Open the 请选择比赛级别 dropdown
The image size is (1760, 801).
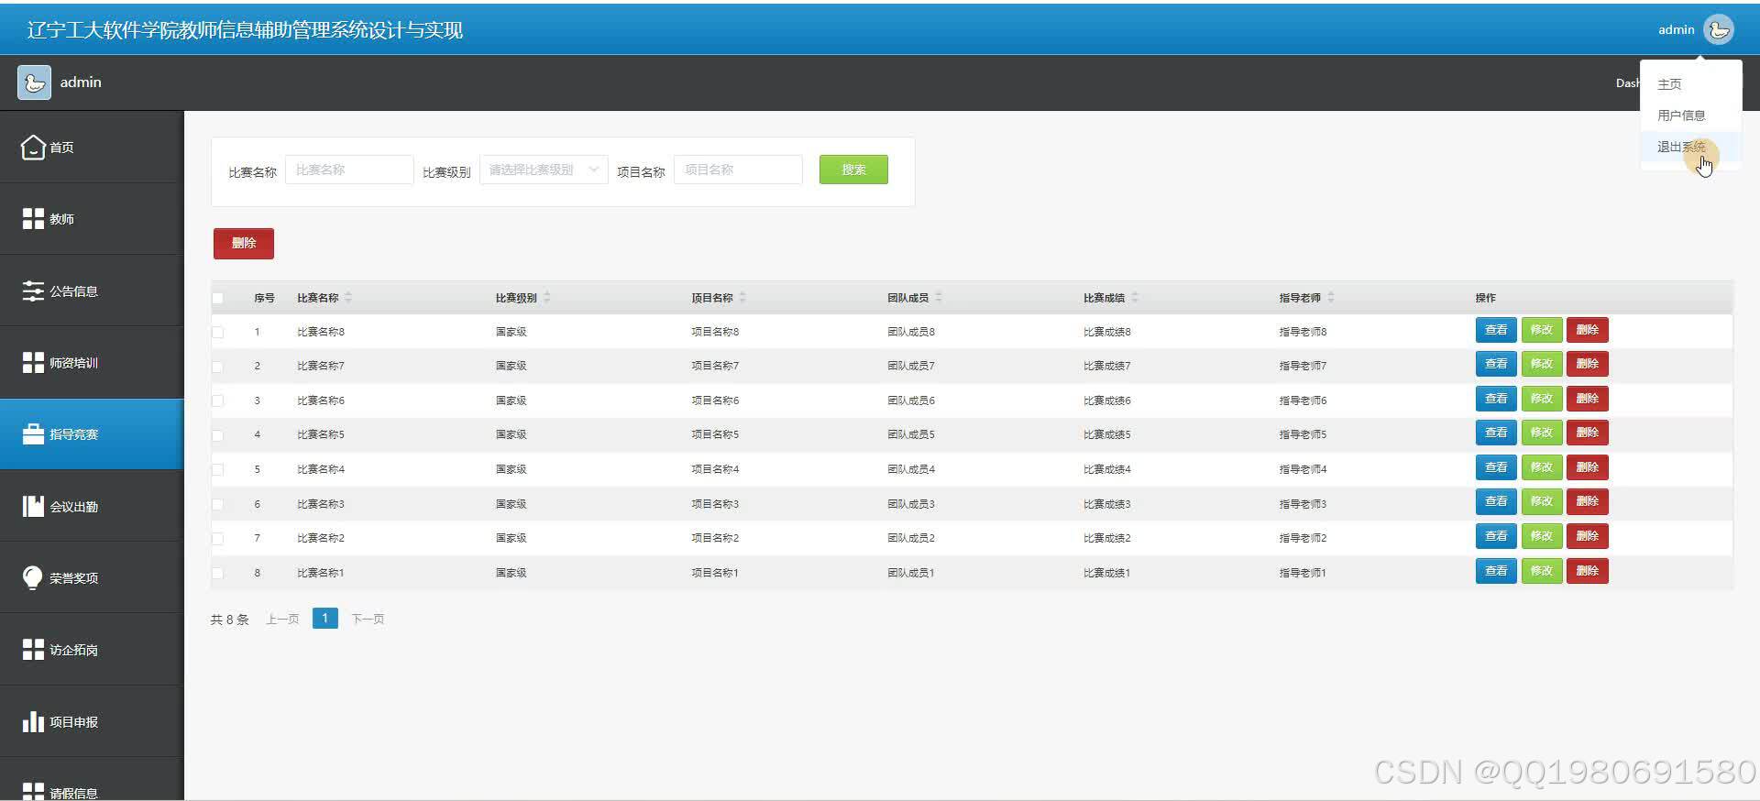click(x=544, y=170)
